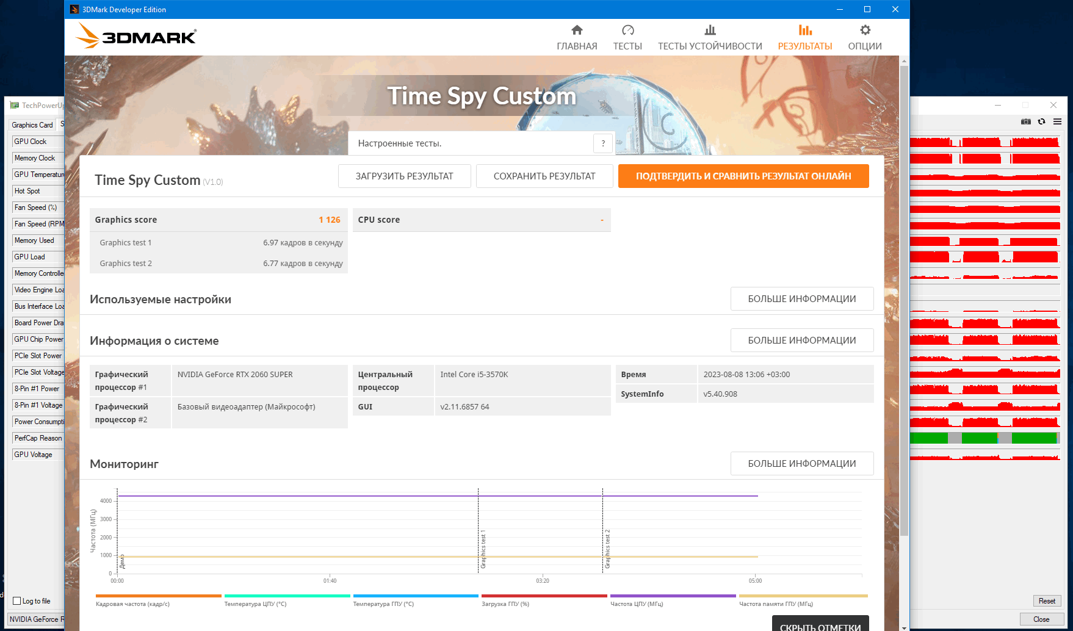
Task: Open the PCIe Slot Voltage sensor dropdown
Action: pos(38,372)
